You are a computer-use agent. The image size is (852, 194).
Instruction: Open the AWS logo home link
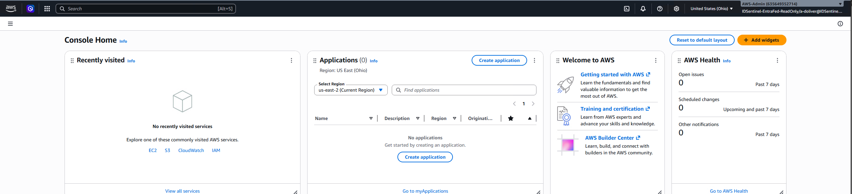point(11,9)
